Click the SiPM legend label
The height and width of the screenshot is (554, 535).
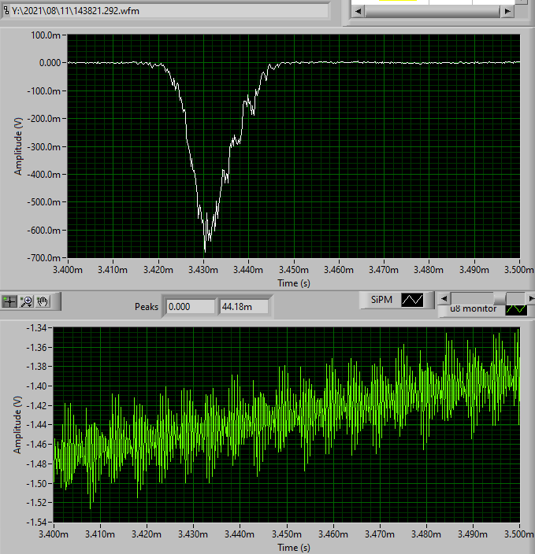pyautogui.click(x=378, y=299)
